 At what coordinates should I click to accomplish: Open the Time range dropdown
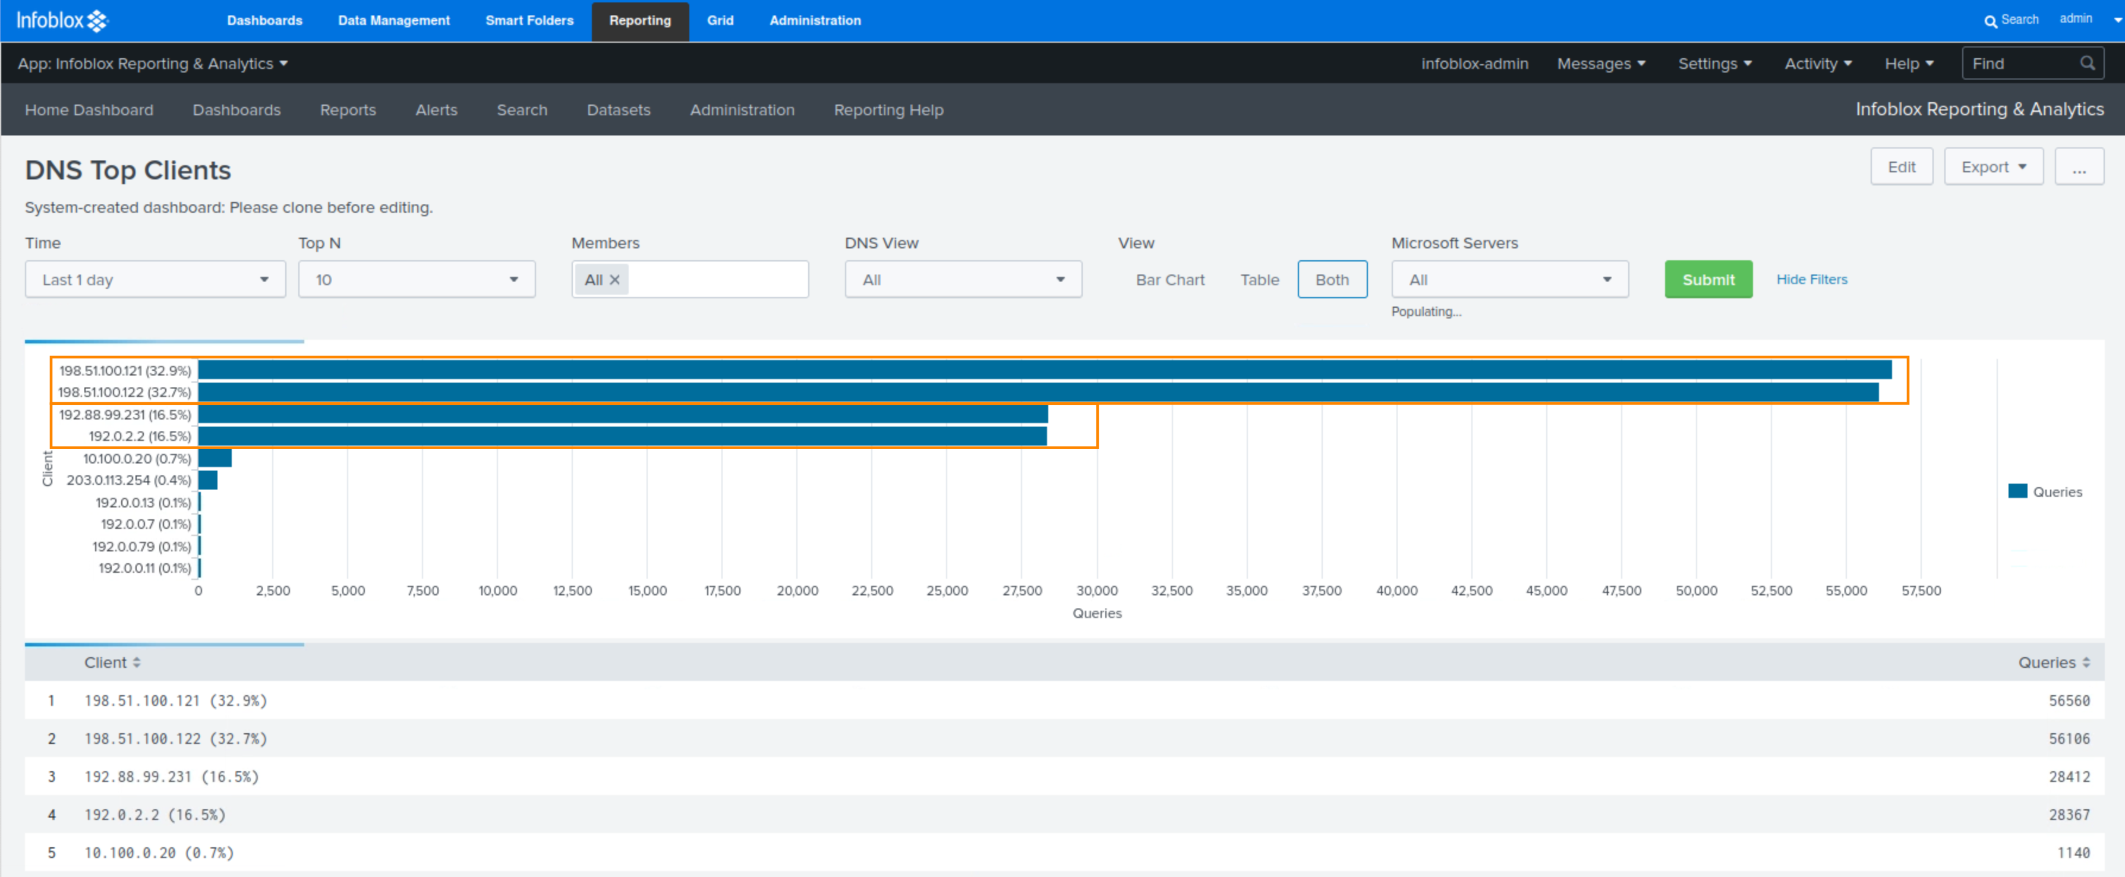155,280
